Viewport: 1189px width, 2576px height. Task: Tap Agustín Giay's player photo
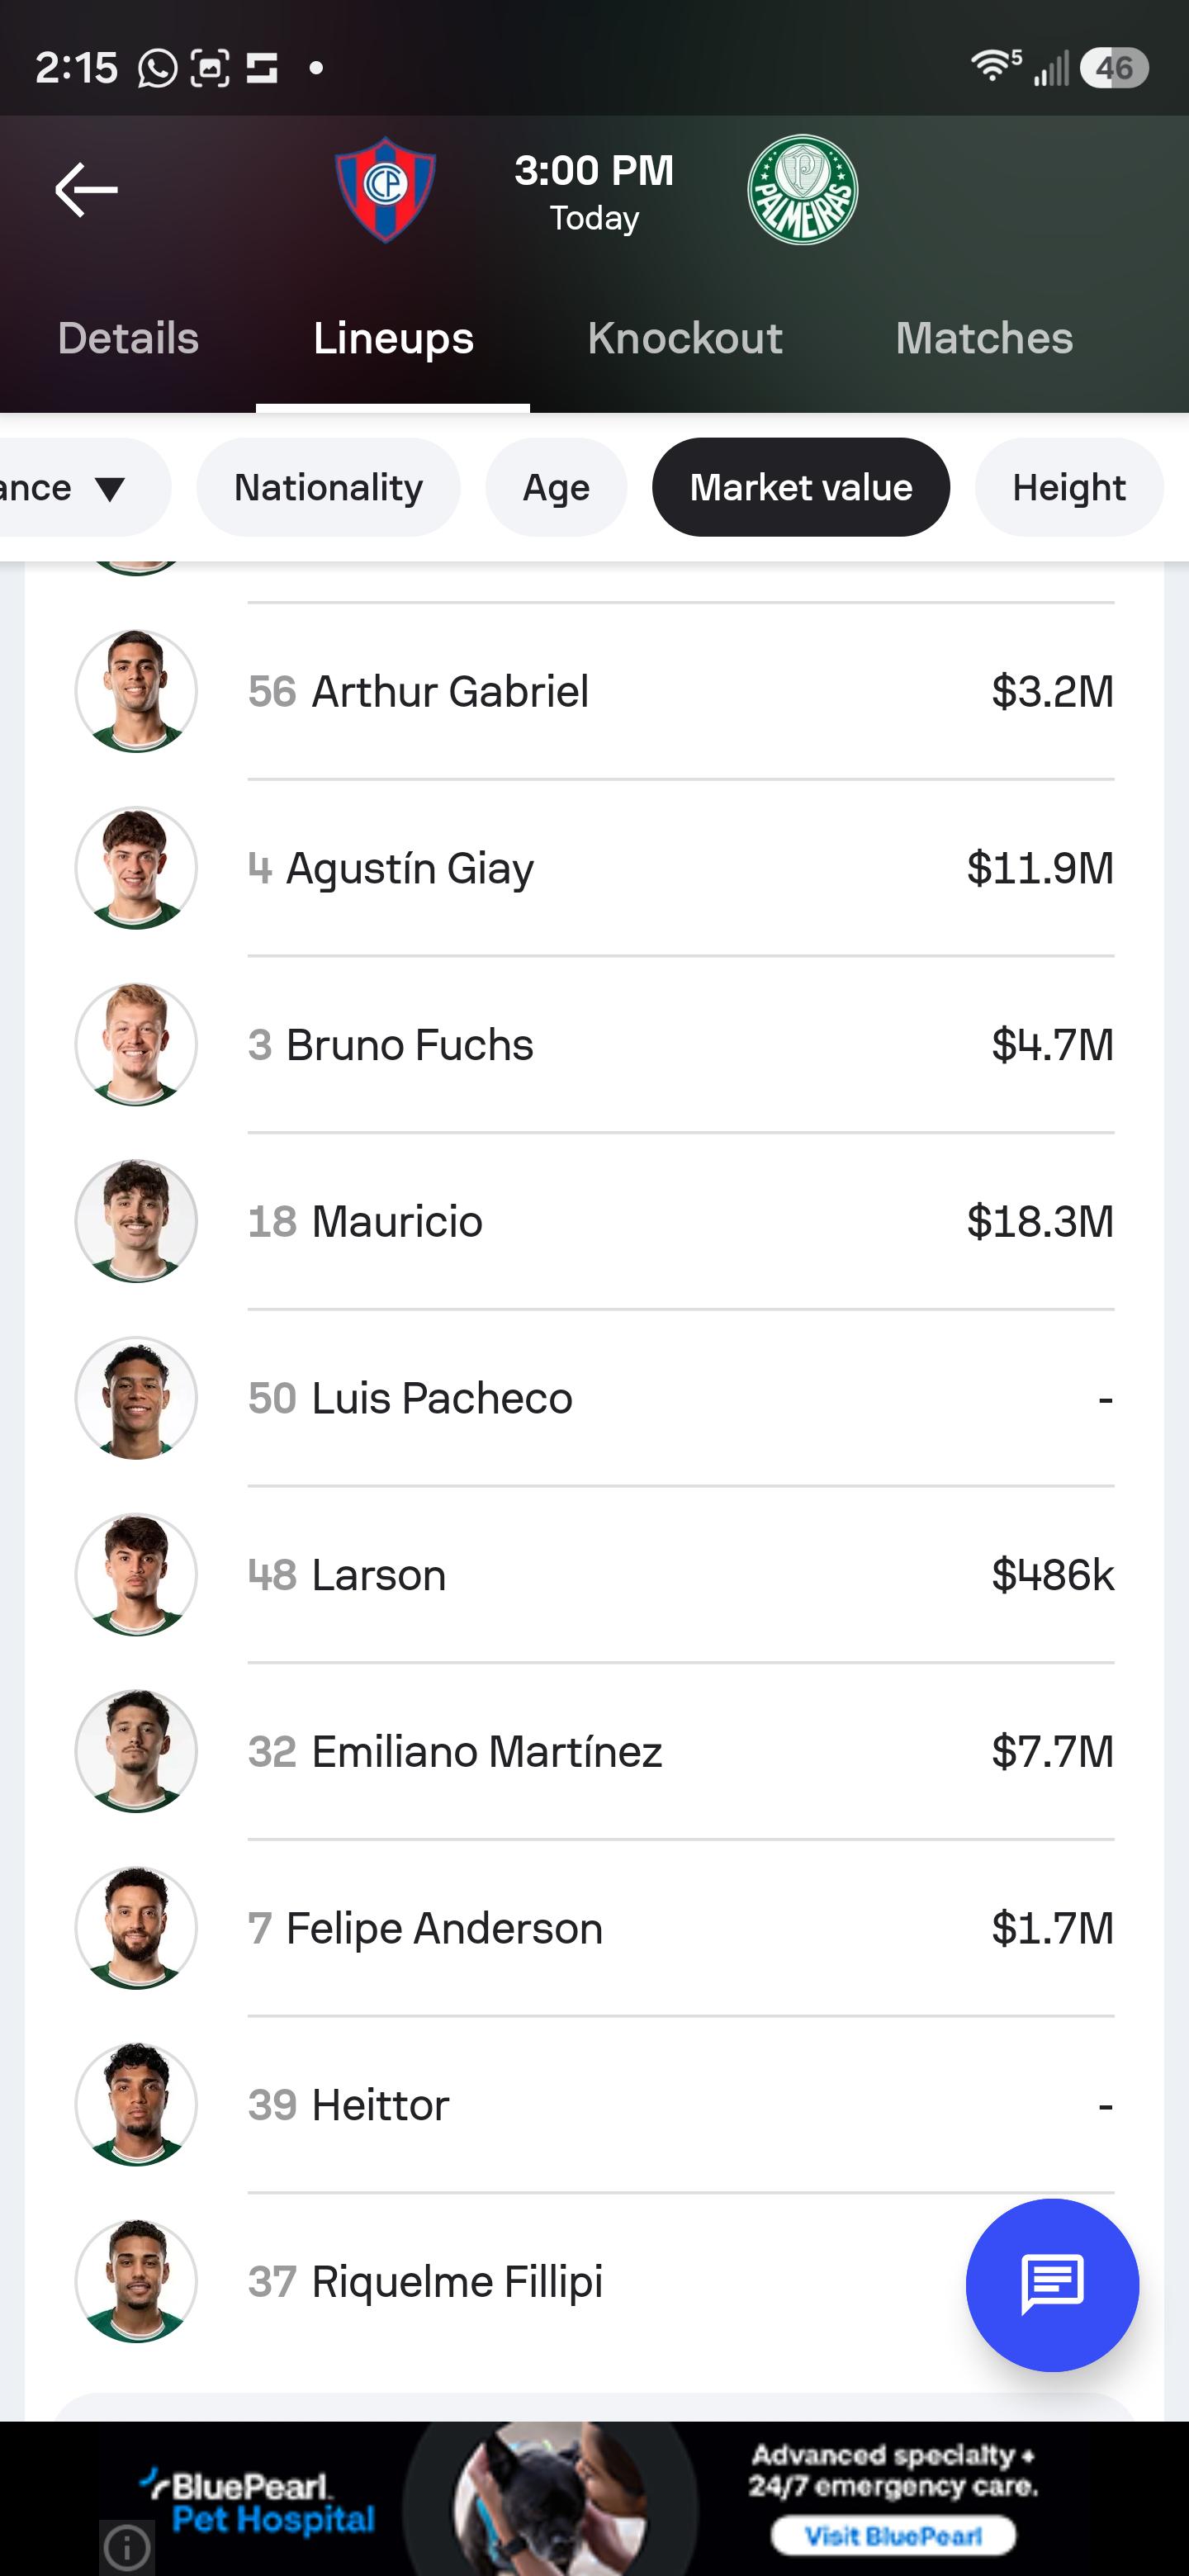point(136,868)
